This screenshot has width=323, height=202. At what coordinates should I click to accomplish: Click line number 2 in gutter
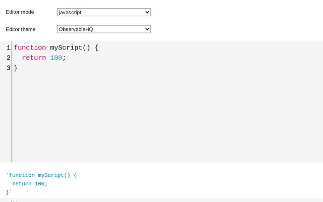click(8, 58)
